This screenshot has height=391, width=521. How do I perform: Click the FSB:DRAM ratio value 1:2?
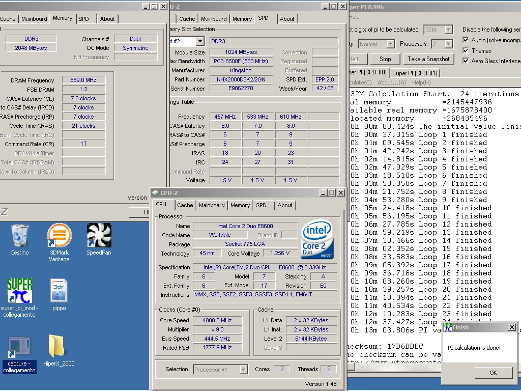point(83,89)
